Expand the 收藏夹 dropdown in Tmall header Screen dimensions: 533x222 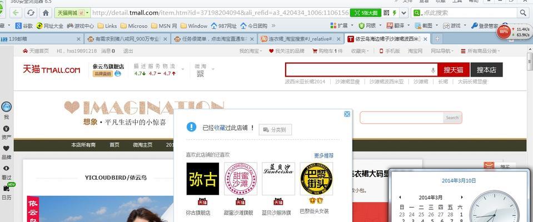point(360,51)
